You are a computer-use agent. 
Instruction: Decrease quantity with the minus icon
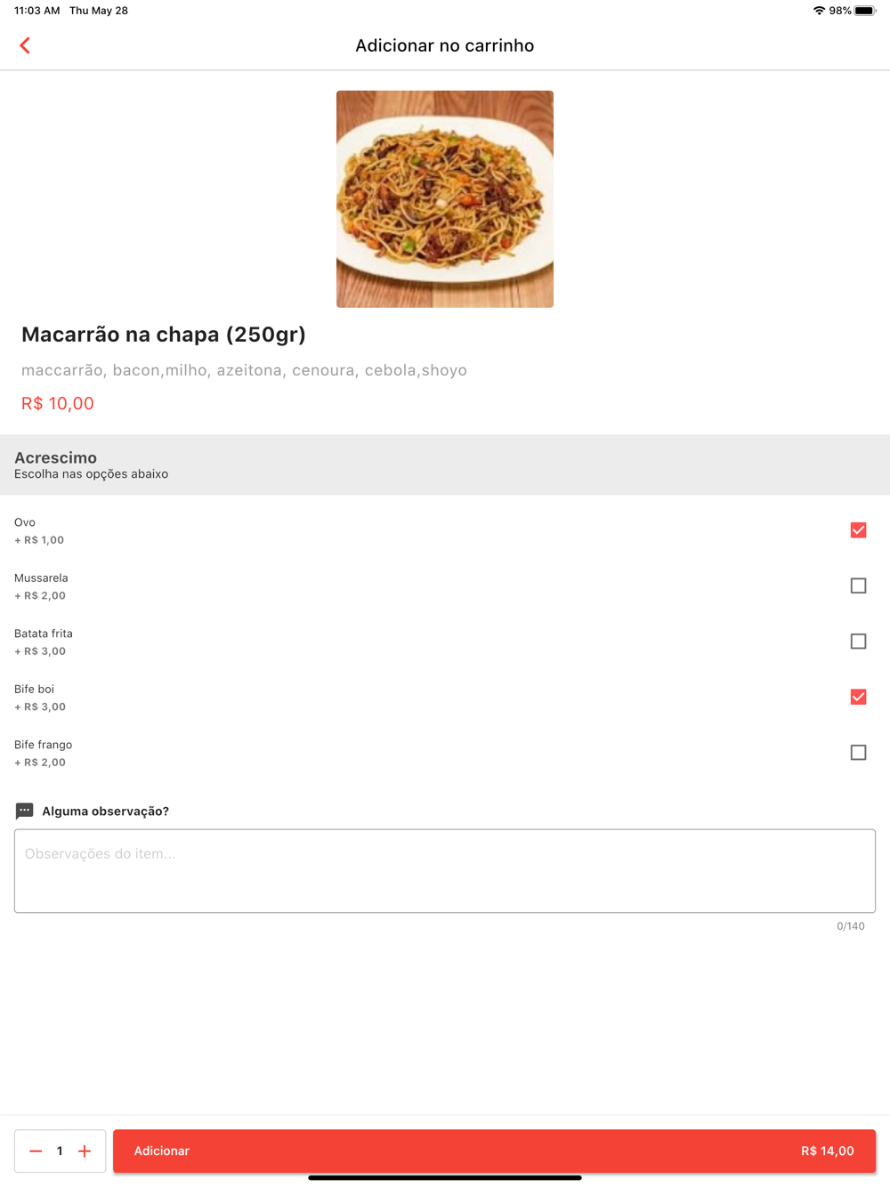[x=36, y=1151]
